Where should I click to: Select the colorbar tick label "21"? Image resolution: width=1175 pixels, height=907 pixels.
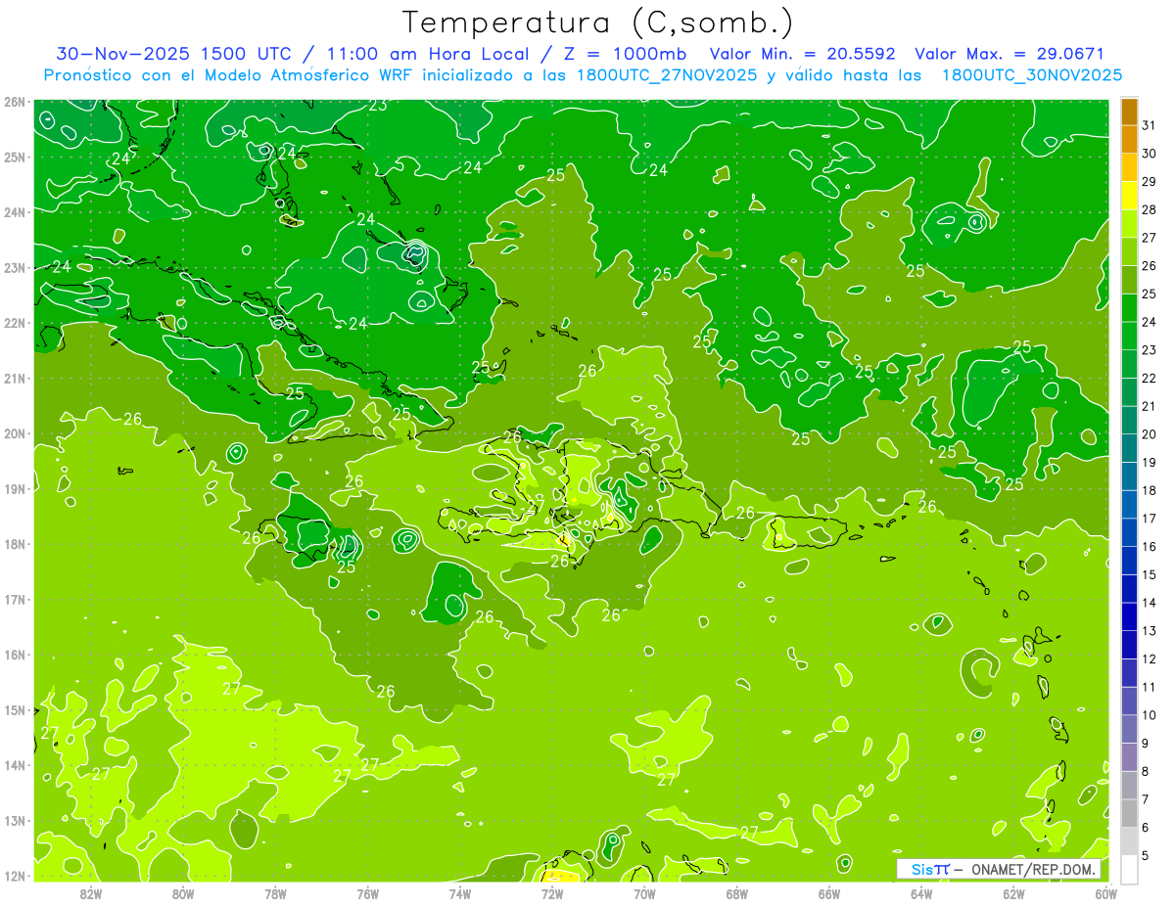1150,406
